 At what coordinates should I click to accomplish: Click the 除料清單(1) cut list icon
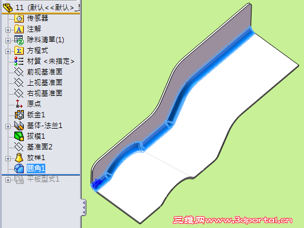(19, 40)
